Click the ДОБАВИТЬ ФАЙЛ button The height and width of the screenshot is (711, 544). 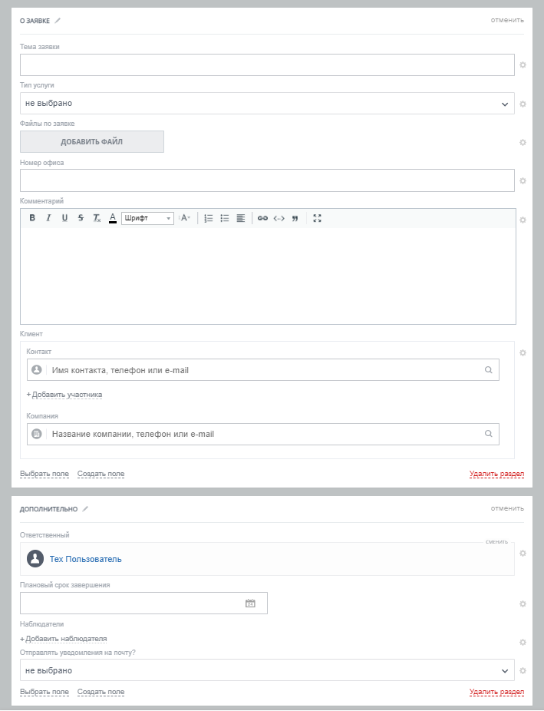92,141
